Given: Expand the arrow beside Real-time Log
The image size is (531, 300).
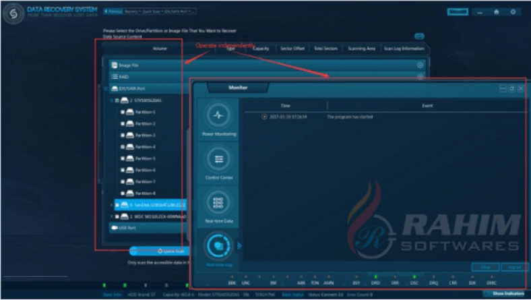Looking at the screenshot, I should click(239, 246).
